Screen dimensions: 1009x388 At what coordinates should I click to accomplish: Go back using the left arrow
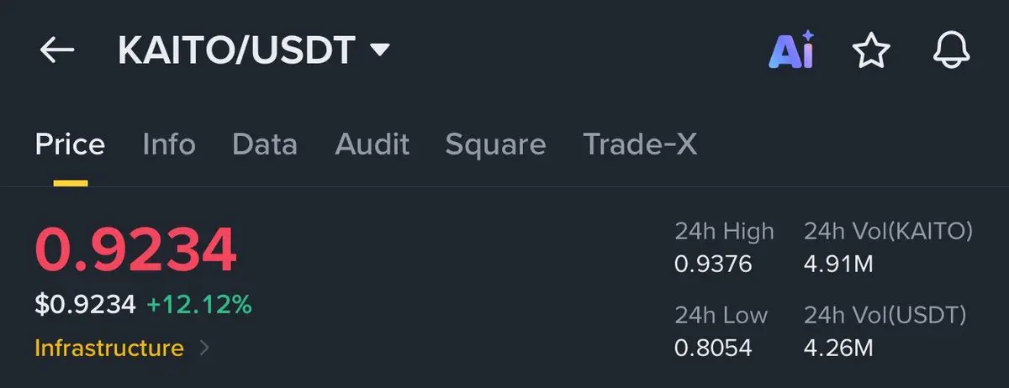click(57, 51)
